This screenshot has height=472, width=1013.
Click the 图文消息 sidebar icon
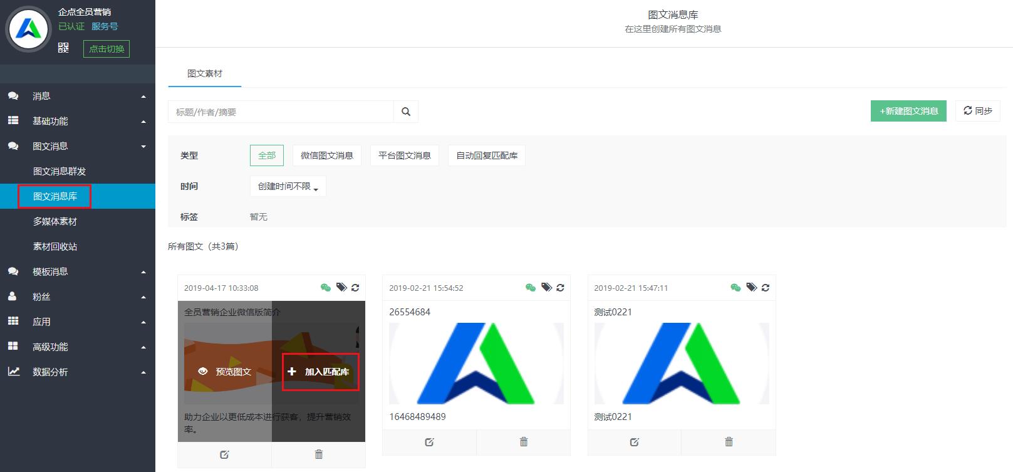pyautogui.click(x=13, y=146)
